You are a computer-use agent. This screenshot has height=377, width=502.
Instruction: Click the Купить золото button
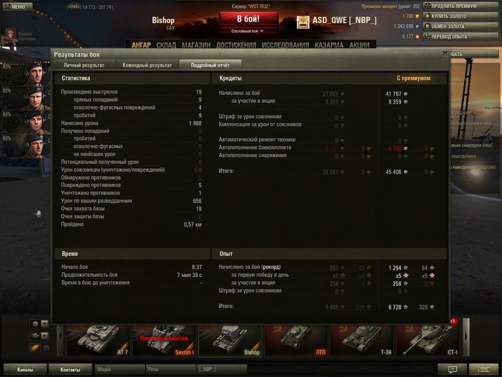(x=461, y=16)
